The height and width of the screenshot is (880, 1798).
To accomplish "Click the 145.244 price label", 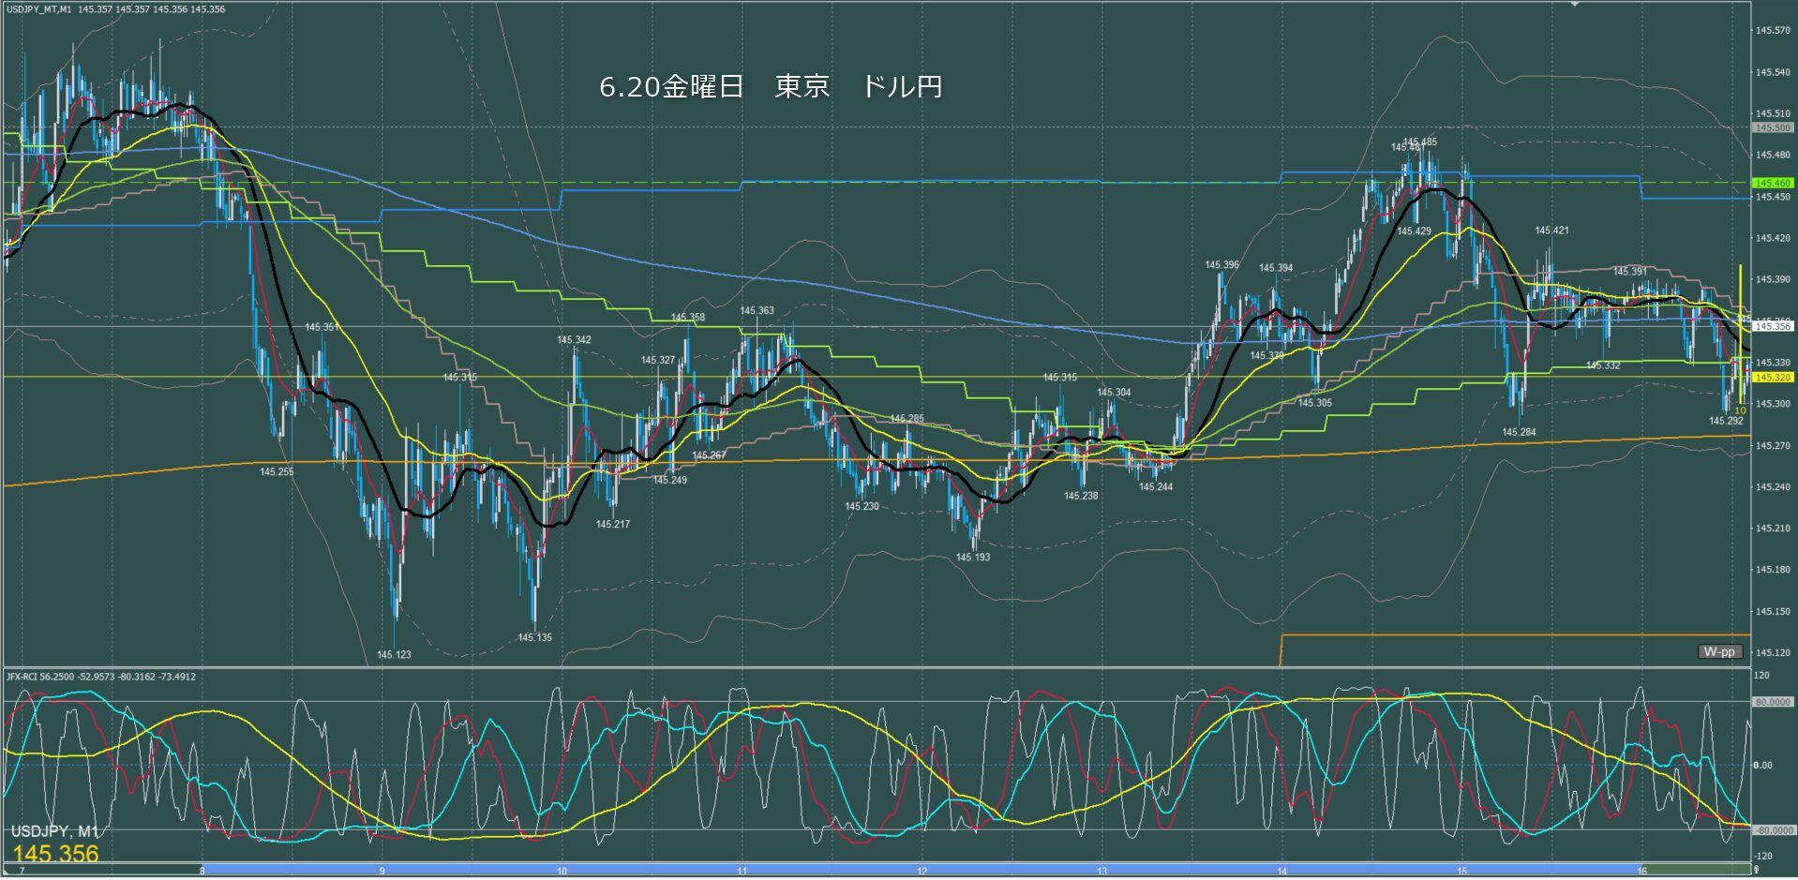I will [1156, 486].
